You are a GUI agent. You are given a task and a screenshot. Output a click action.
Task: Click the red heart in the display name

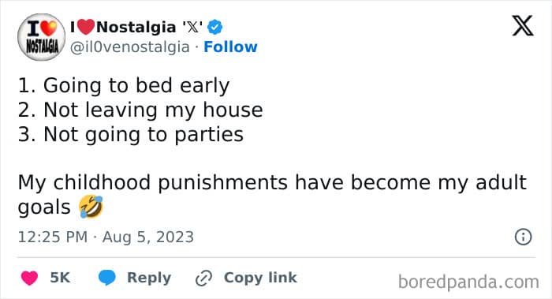click(x=85, y=27)
